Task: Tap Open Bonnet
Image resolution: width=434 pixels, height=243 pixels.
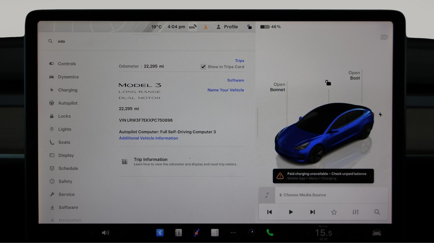Action: coord(277,87)
